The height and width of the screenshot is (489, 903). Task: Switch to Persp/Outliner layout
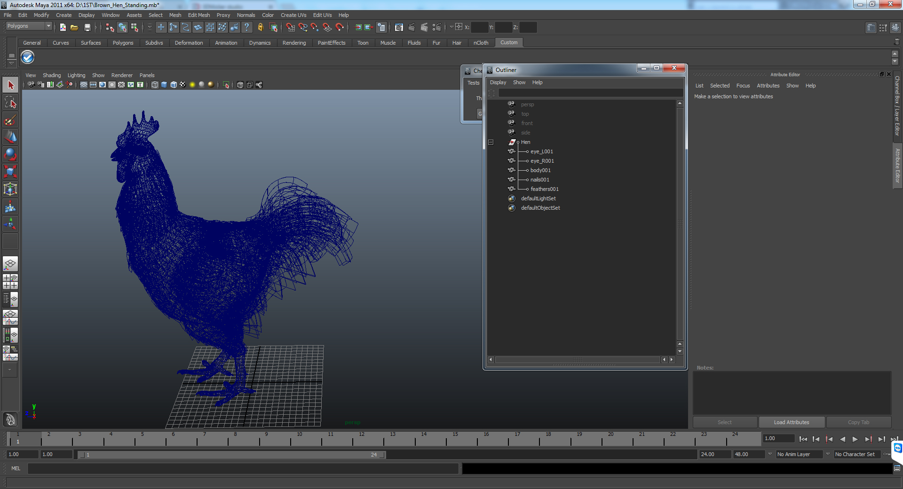tap(10, 300)
